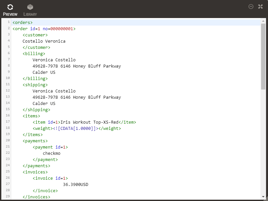Click the vertical scrollbar thumb

(x=263, y=56)
